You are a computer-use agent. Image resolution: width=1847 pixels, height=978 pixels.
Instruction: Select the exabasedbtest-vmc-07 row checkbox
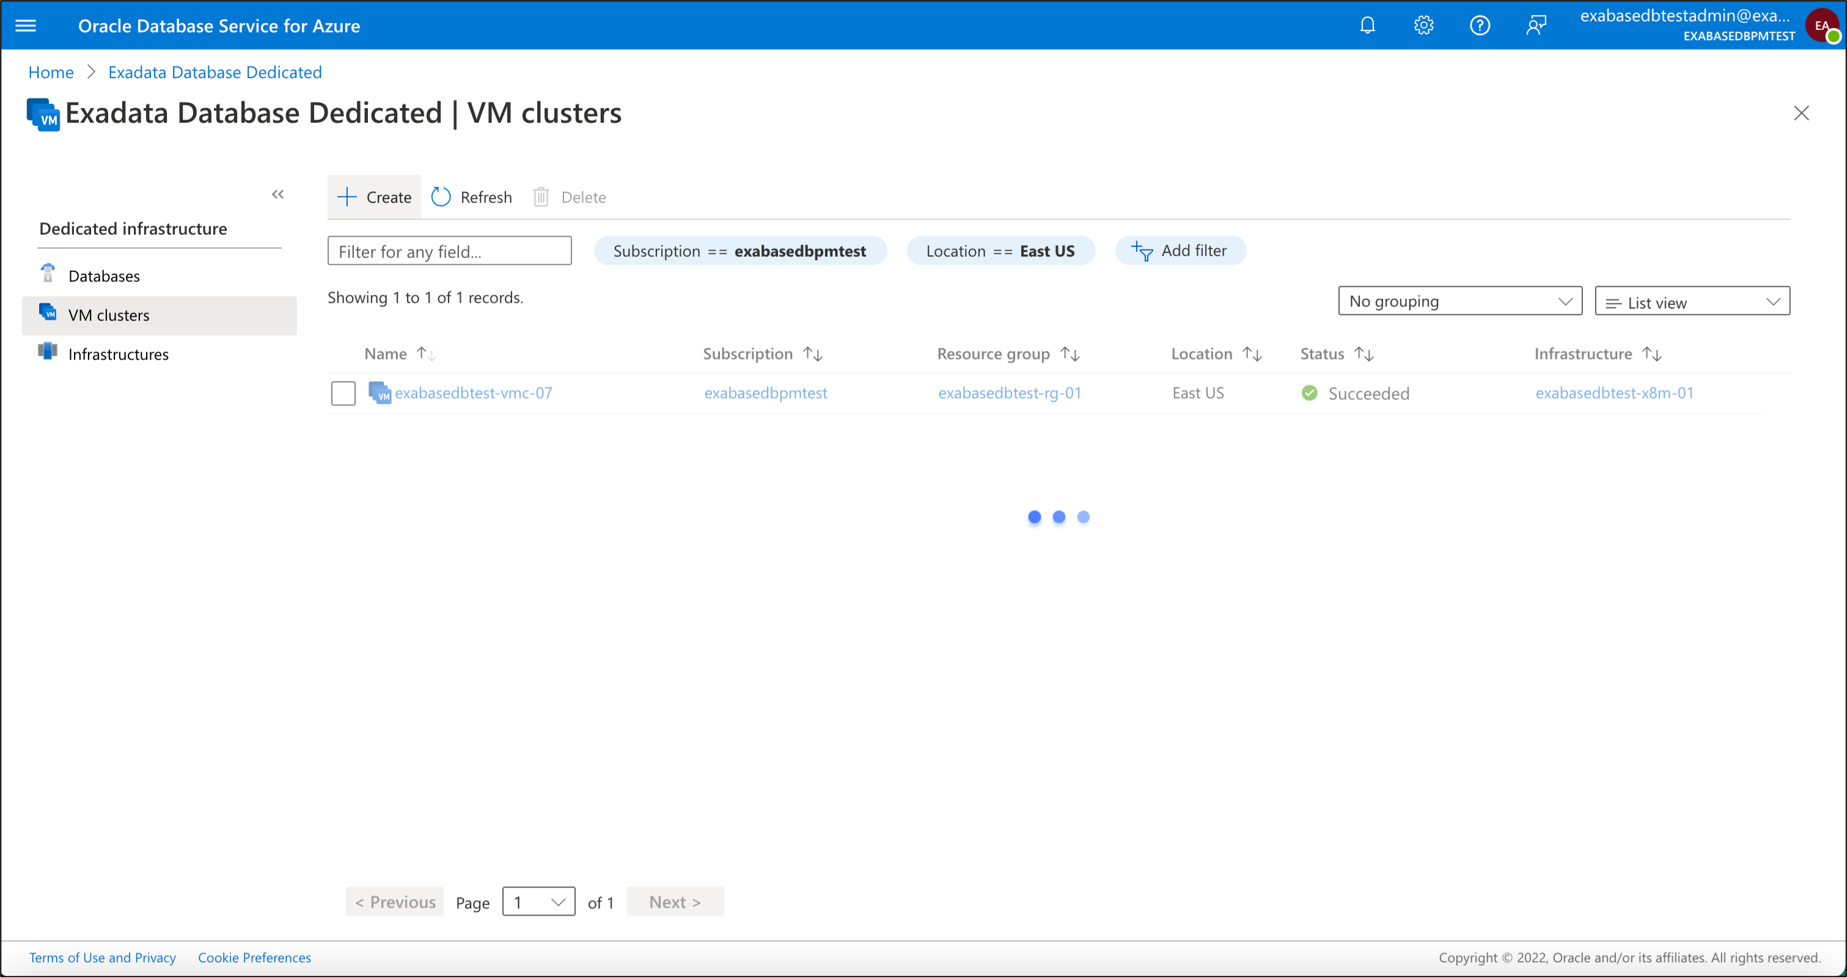pos(343,393)
